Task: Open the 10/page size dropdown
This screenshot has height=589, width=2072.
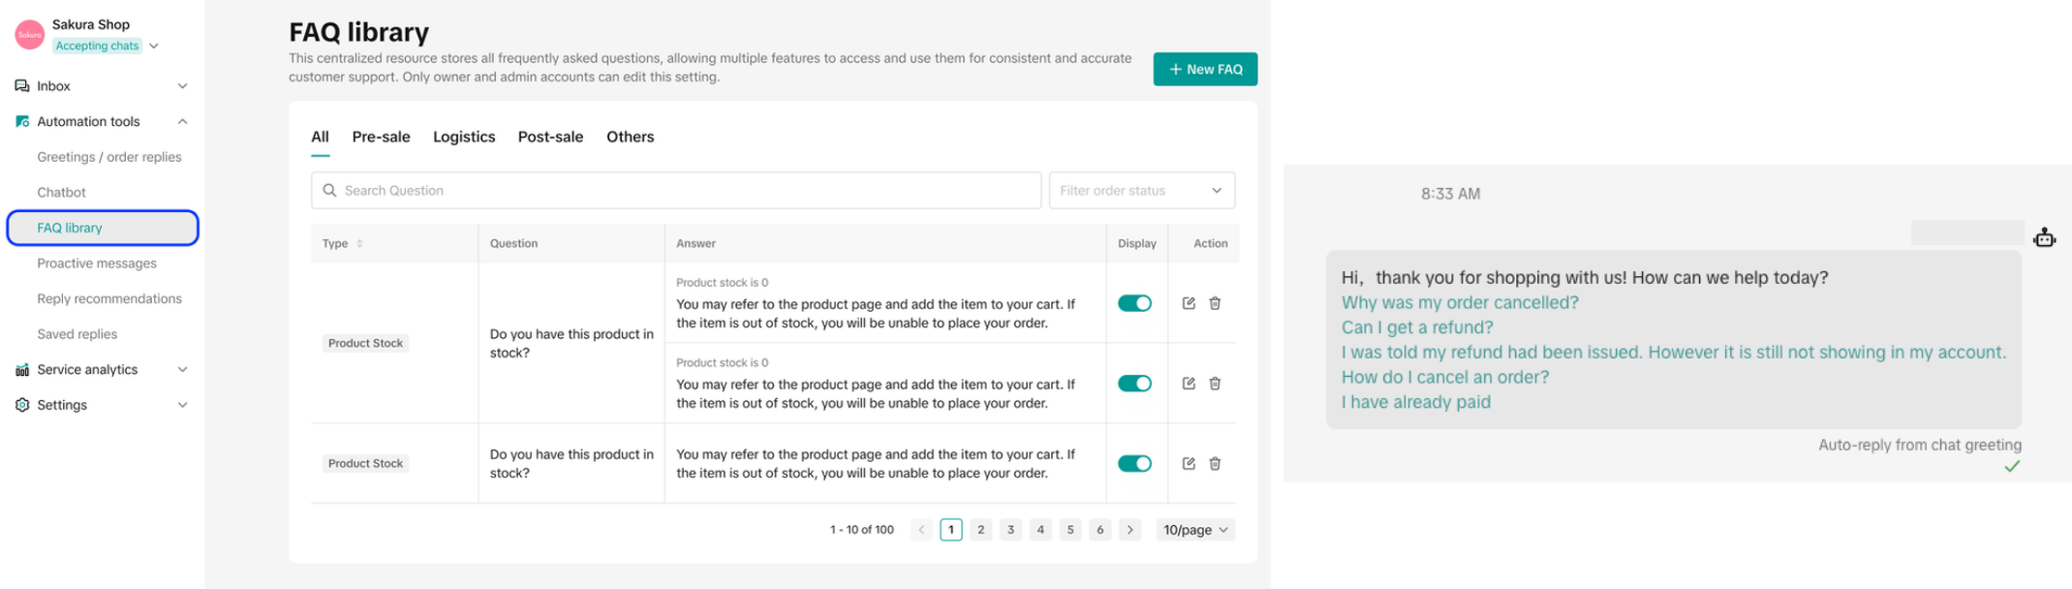Action: click(1195, 530)
